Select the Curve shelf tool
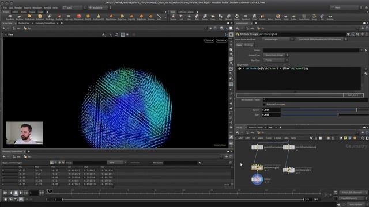The width and height of the screenshot is (369, 207). coord(254,17)
